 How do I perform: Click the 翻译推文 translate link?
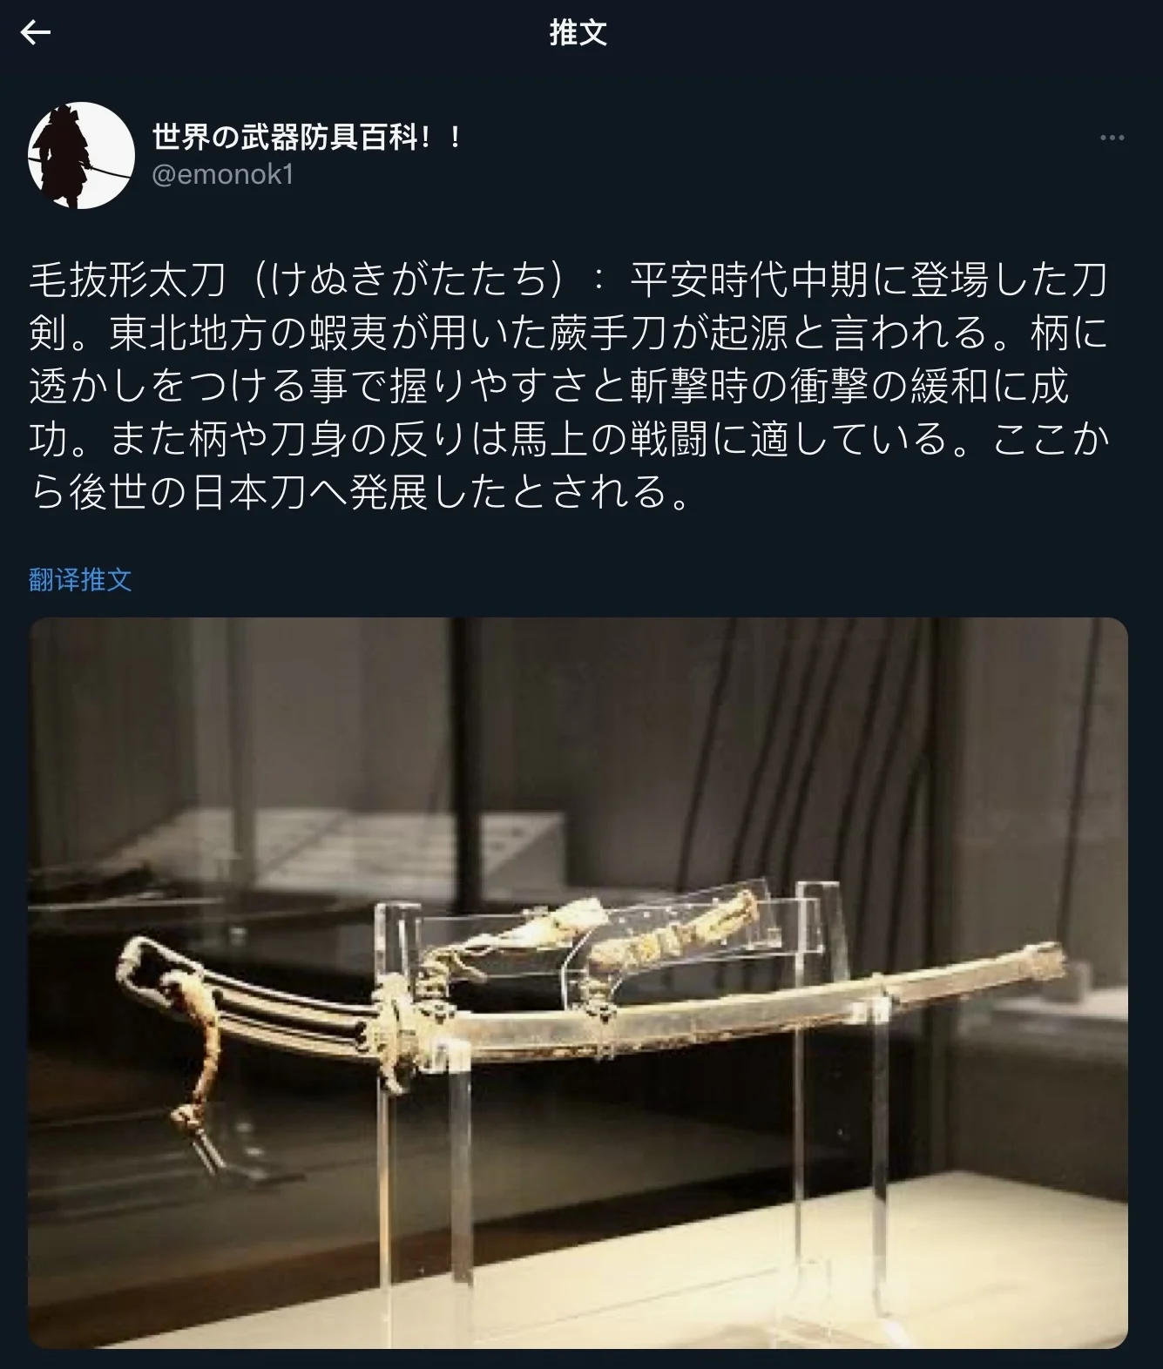point(80,580)
